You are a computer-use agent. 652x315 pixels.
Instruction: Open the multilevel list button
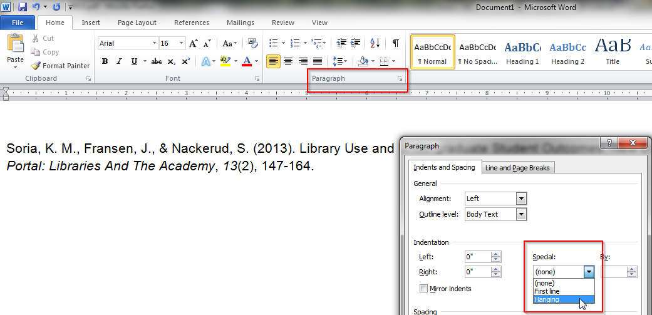(317, 43)
